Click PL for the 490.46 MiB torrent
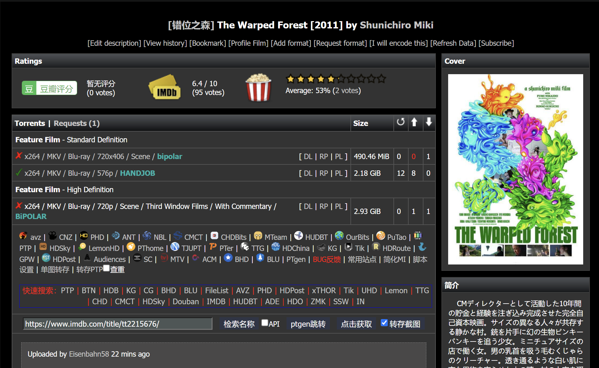The width and height of the screenshot is (599, 368). [339, 157]
